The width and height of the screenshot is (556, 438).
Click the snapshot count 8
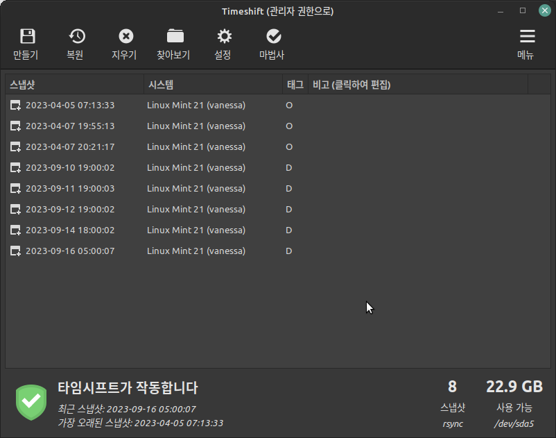click(x=452, y=387)
